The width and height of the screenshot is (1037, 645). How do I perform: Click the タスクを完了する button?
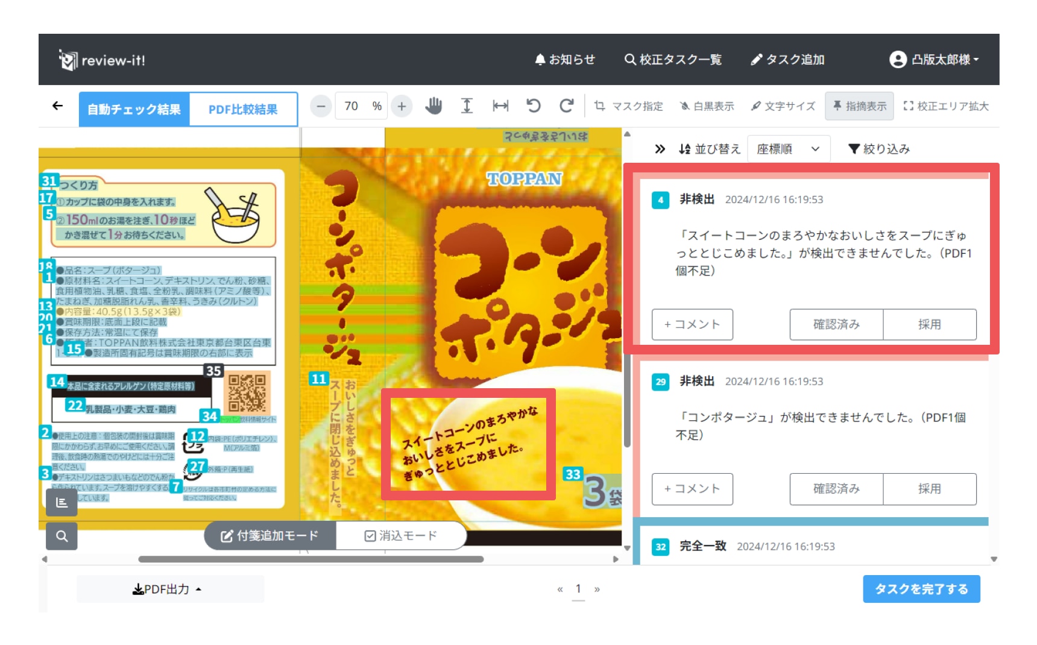(921, 589)
